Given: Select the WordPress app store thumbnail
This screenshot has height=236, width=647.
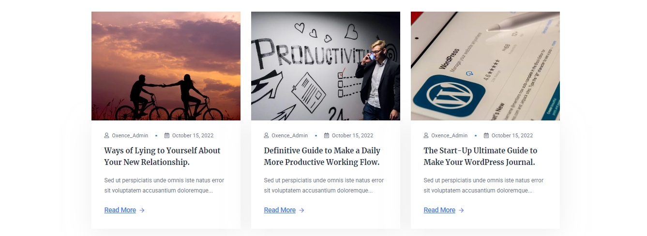Looking at the screenshot, I should 485,66.
